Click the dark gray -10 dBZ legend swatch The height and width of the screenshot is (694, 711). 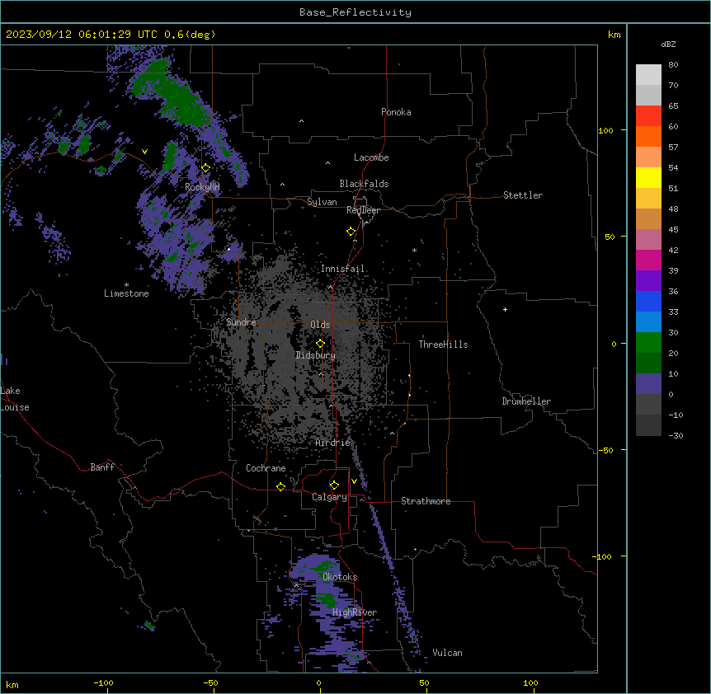[x=648, y=425]
